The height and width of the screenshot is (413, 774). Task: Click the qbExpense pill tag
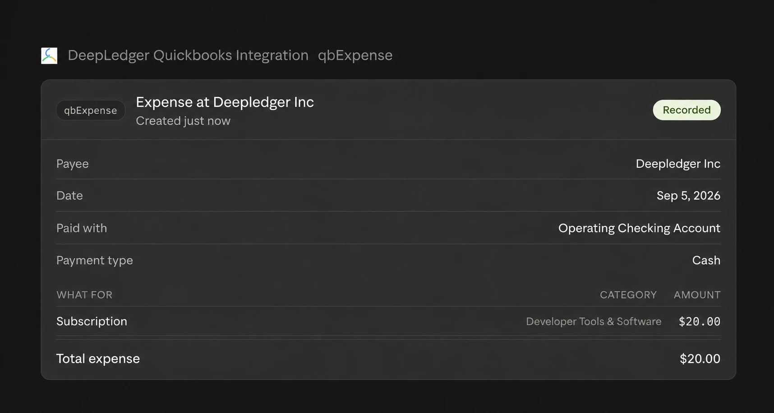tap(90, 110)
